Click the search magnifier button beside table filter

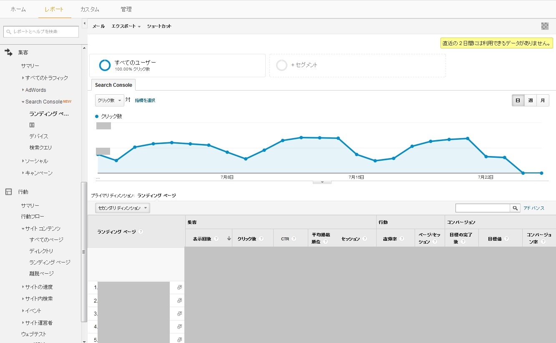[x=516, y=208]
